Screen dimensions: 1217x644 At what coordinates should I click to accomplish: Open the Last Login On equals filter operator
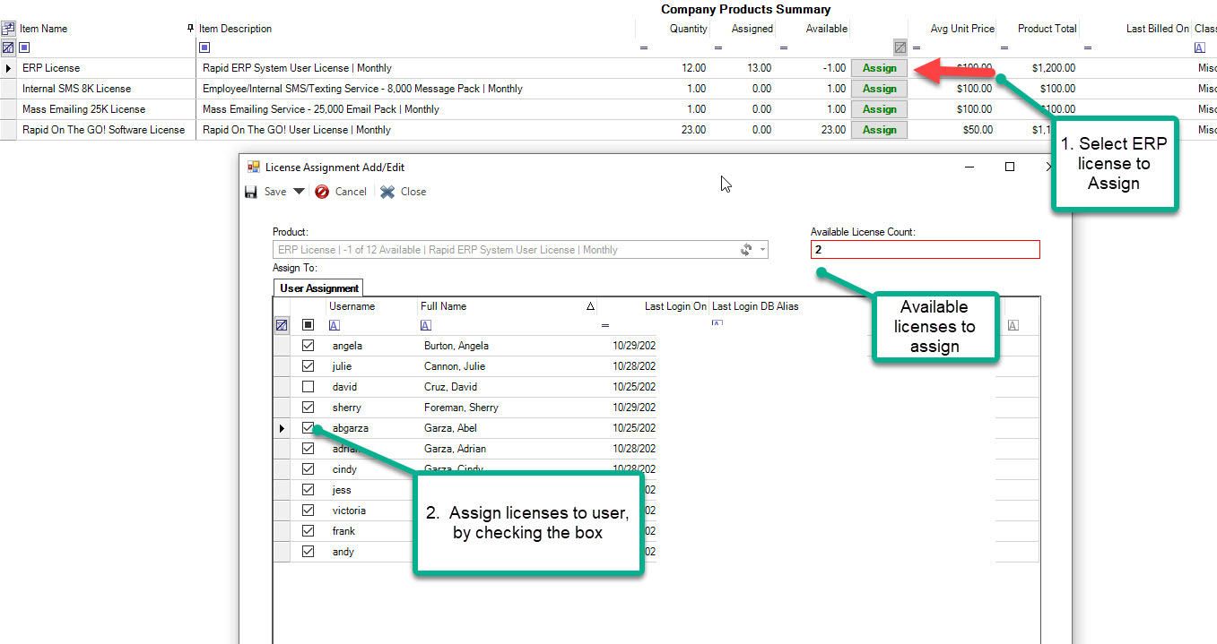click(604, 325)
